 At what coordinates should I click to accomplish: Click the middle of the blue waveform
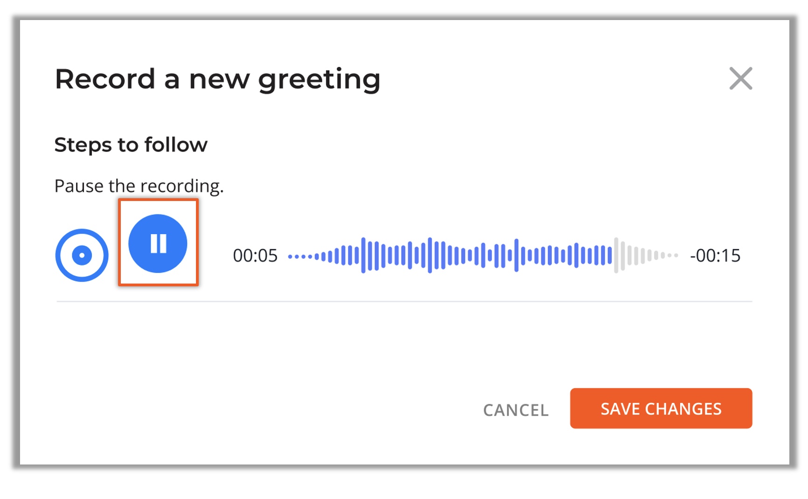click(450, 255)
